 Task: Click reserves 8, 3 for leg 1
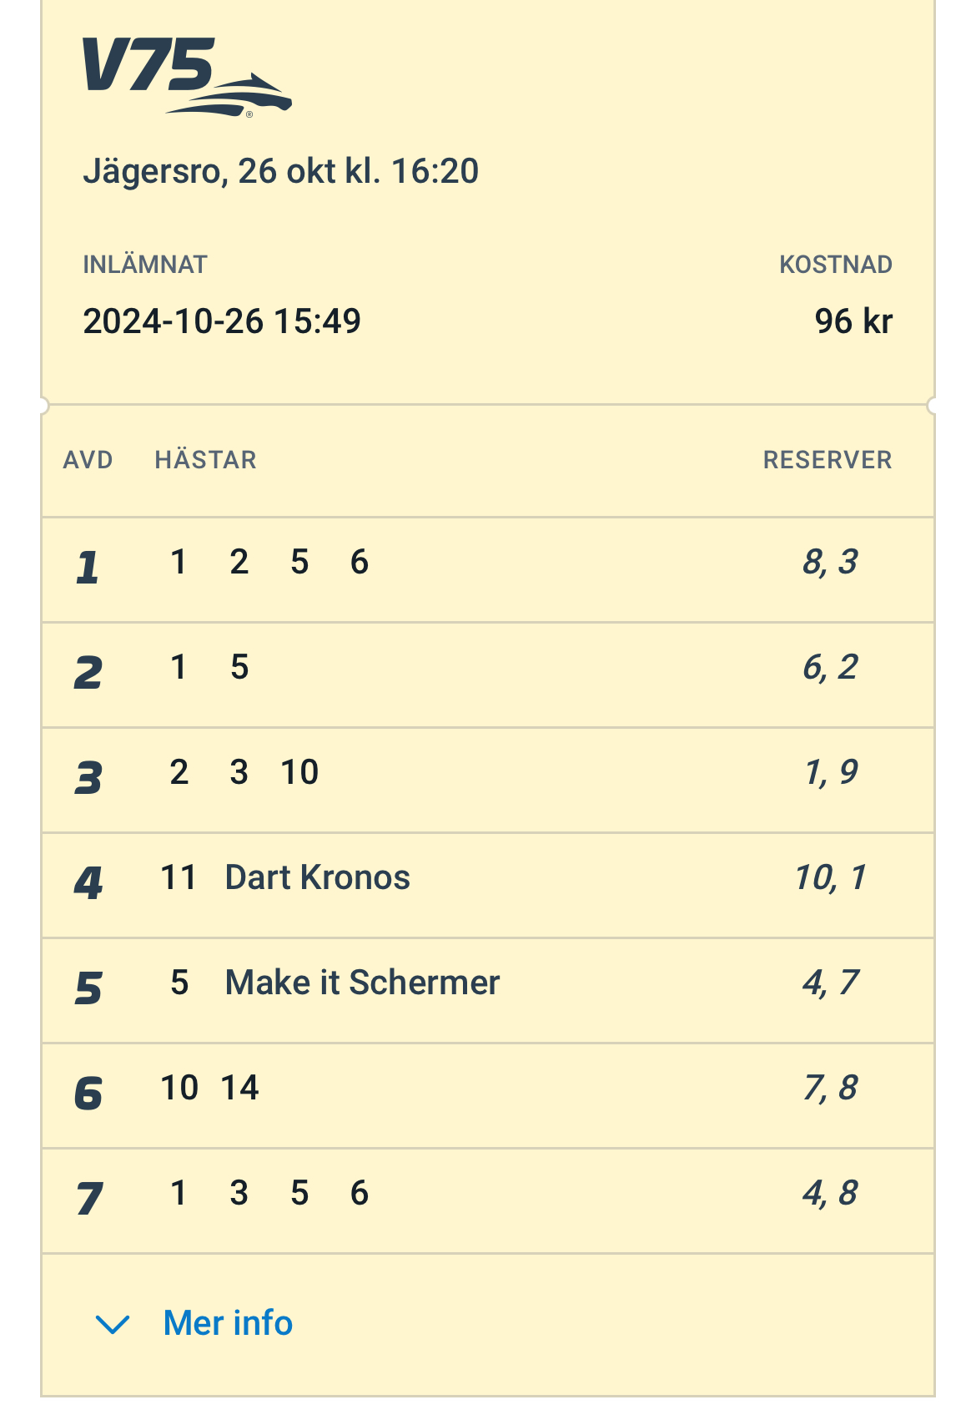click(829, 563)
